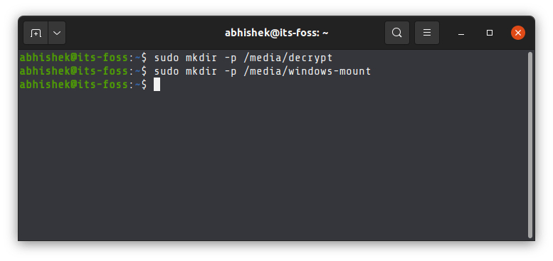This screenshot has height=261, width=553.
Task: Maximize the terminal window
Action: click(x=490, y=33)
